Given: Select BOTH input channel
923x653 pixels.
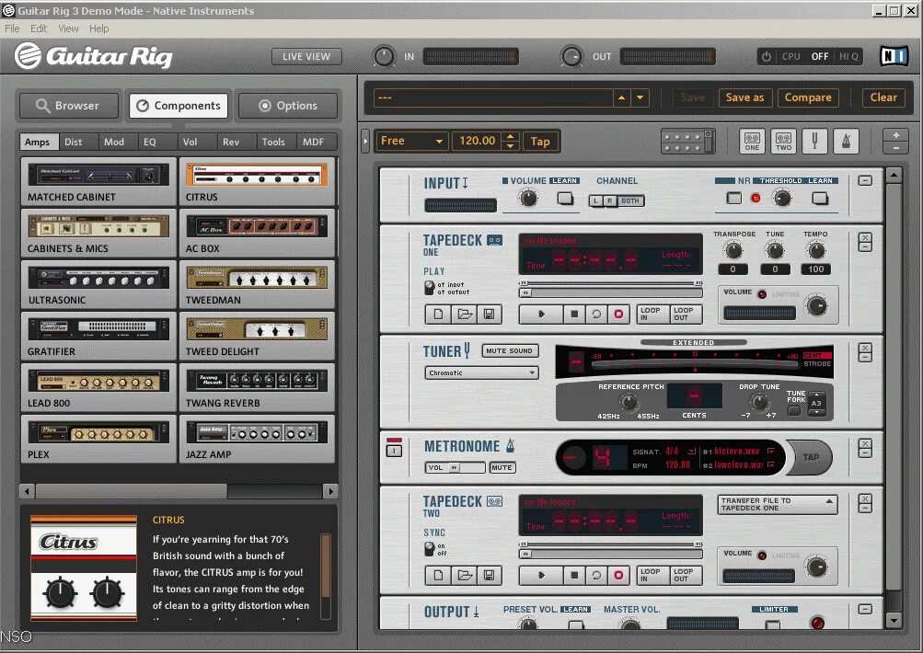Looking at the screenshot, I should [629, 201].
